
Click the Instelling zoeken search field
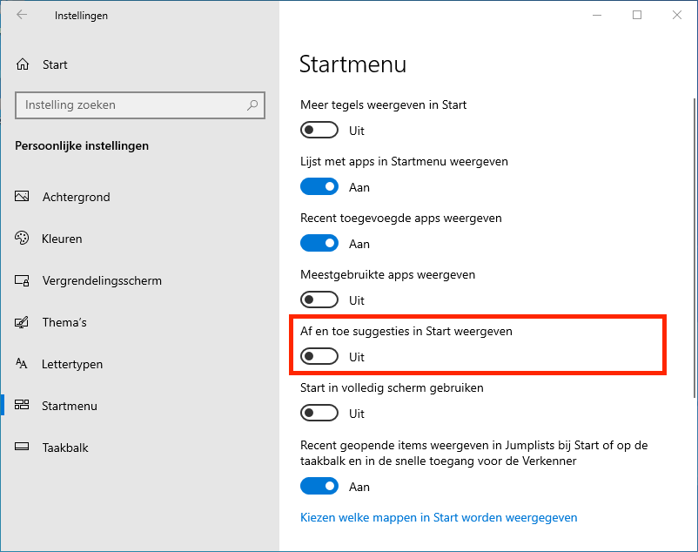(131, 105)
